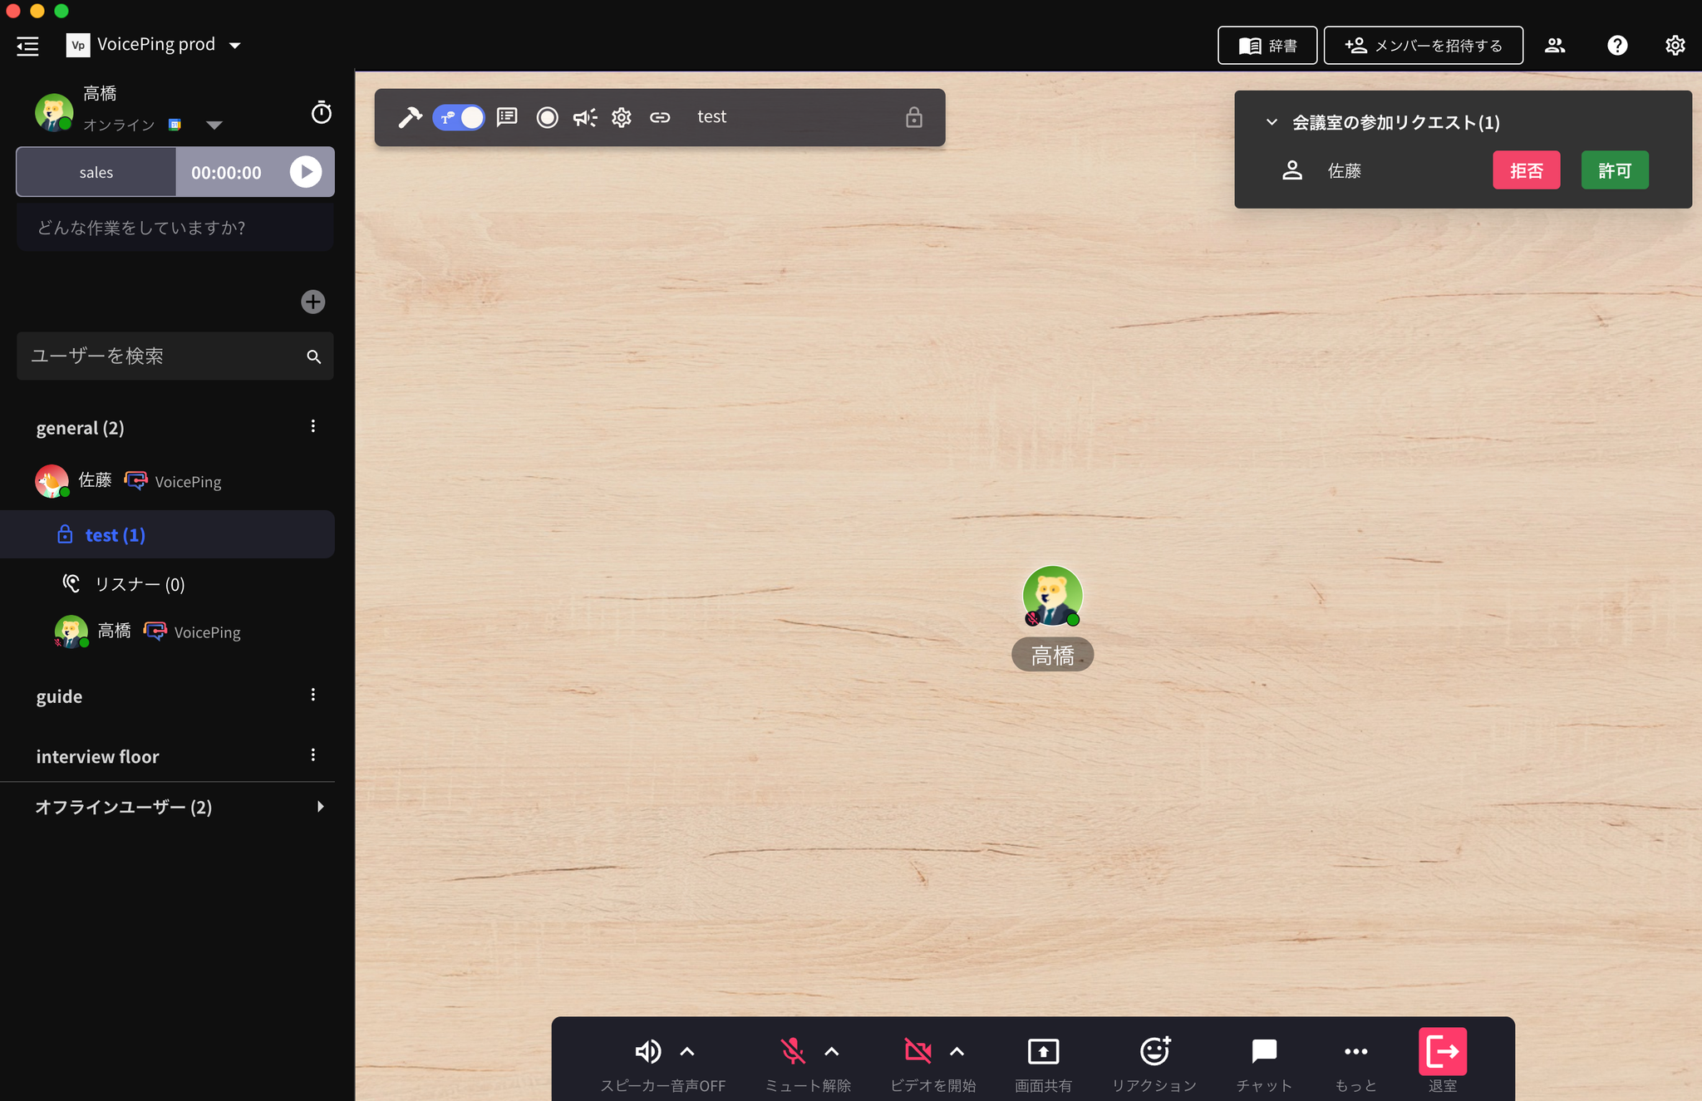Click the megaphone broadcast icon

point(585,117)
